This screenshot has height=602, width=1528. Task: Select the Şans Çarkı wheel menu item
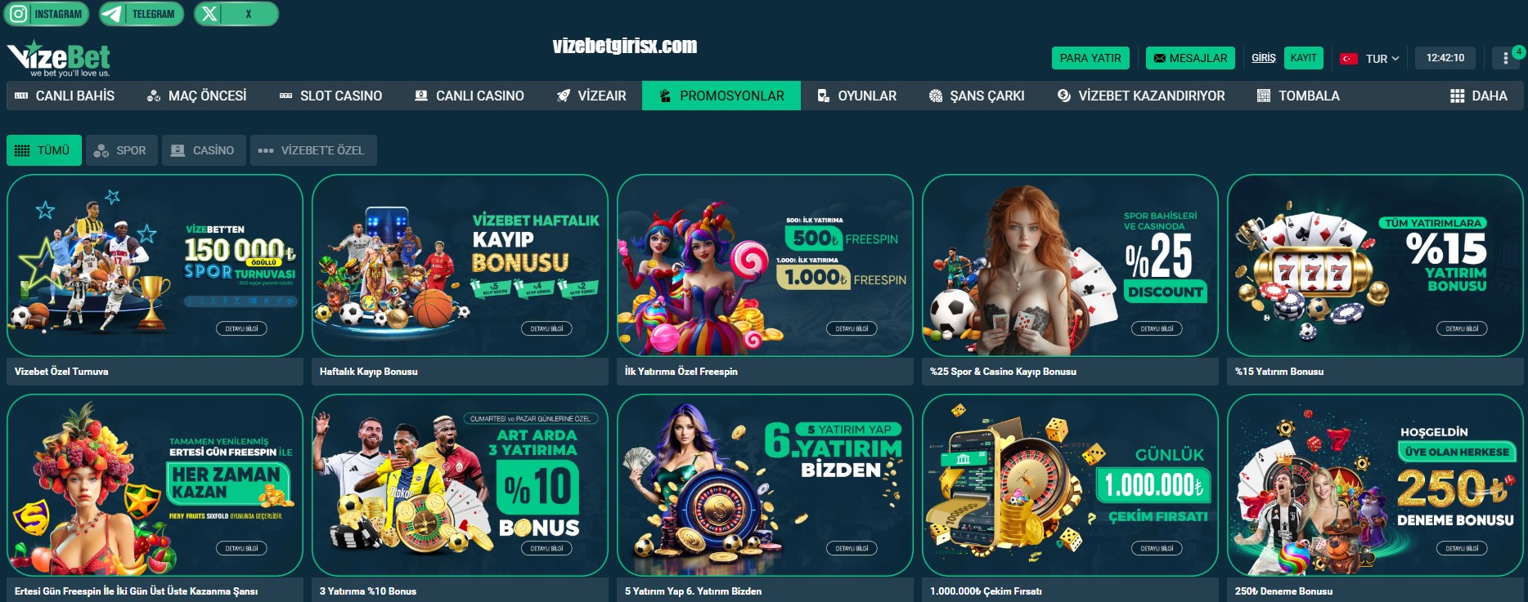pyautogui.click(x=977, y=96)
